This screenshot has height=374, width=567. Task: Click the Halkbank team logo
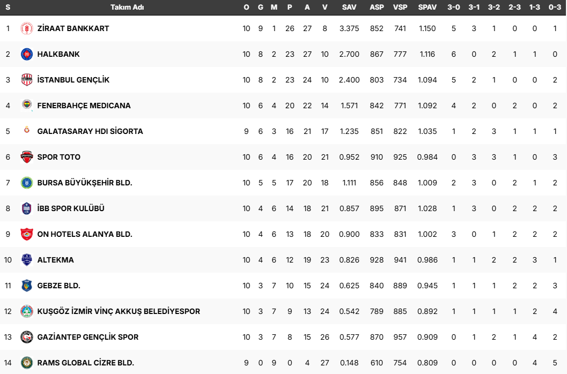pos(27,54)
